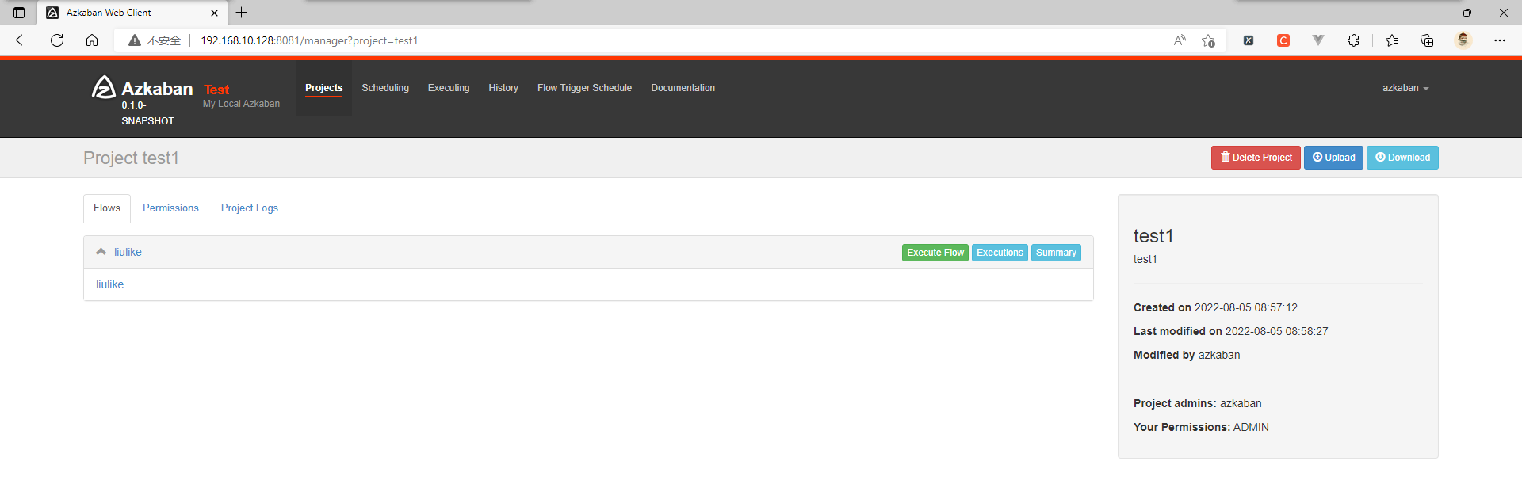The image size is (1522, 503).
Task: Open browser collections icon
Action: [x=1427, y=40]
